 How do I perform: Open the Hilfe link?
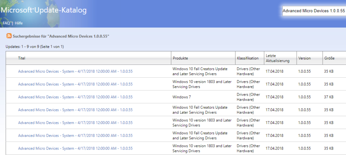tap(19, 23)
